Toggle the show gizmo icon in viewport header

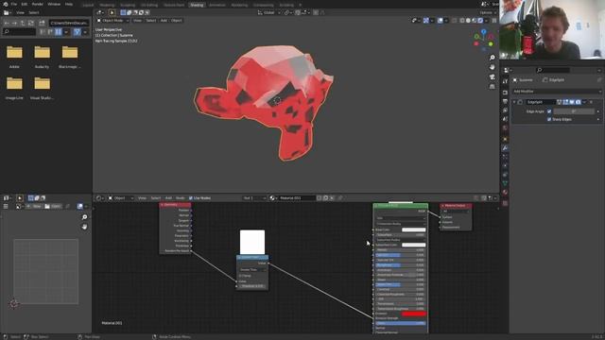coord(426,21)
